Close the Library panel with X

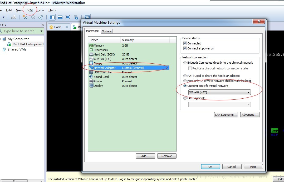pyautogui.click(x=43, y=24)
